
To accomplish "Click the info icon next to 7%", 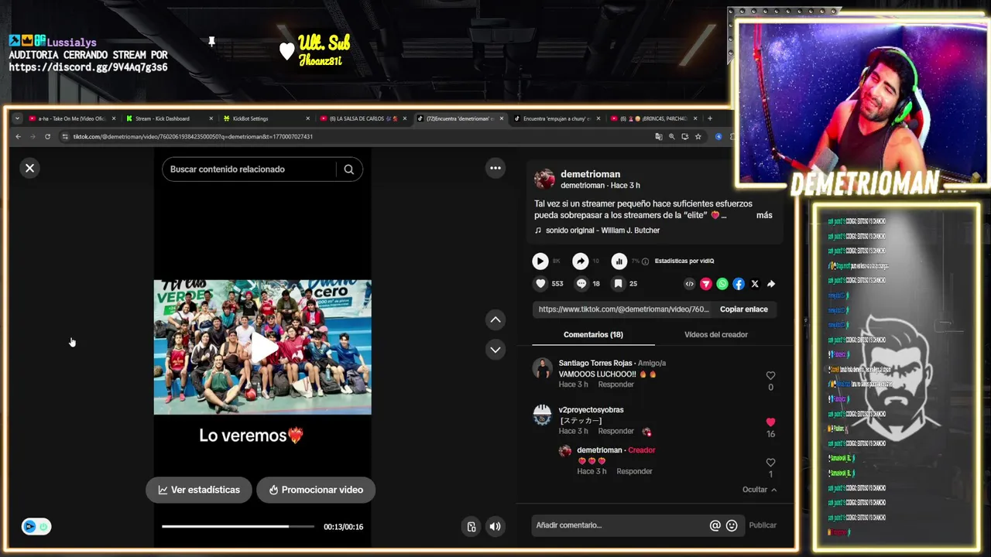I will click(x=645, y=261).
